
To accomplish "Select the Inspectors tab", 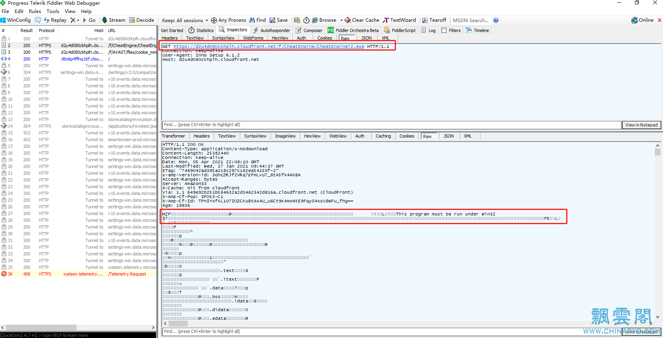I will tap(233, 30).
